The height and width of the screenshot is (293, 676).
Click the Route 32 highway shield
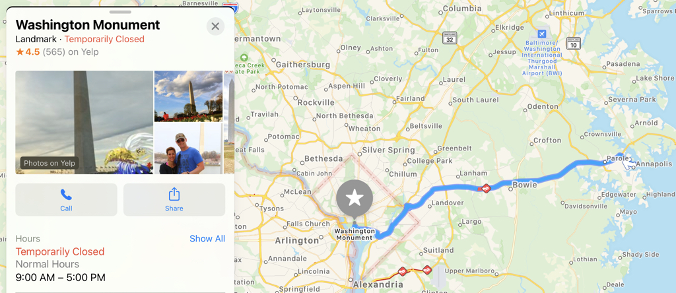(449, 38)
